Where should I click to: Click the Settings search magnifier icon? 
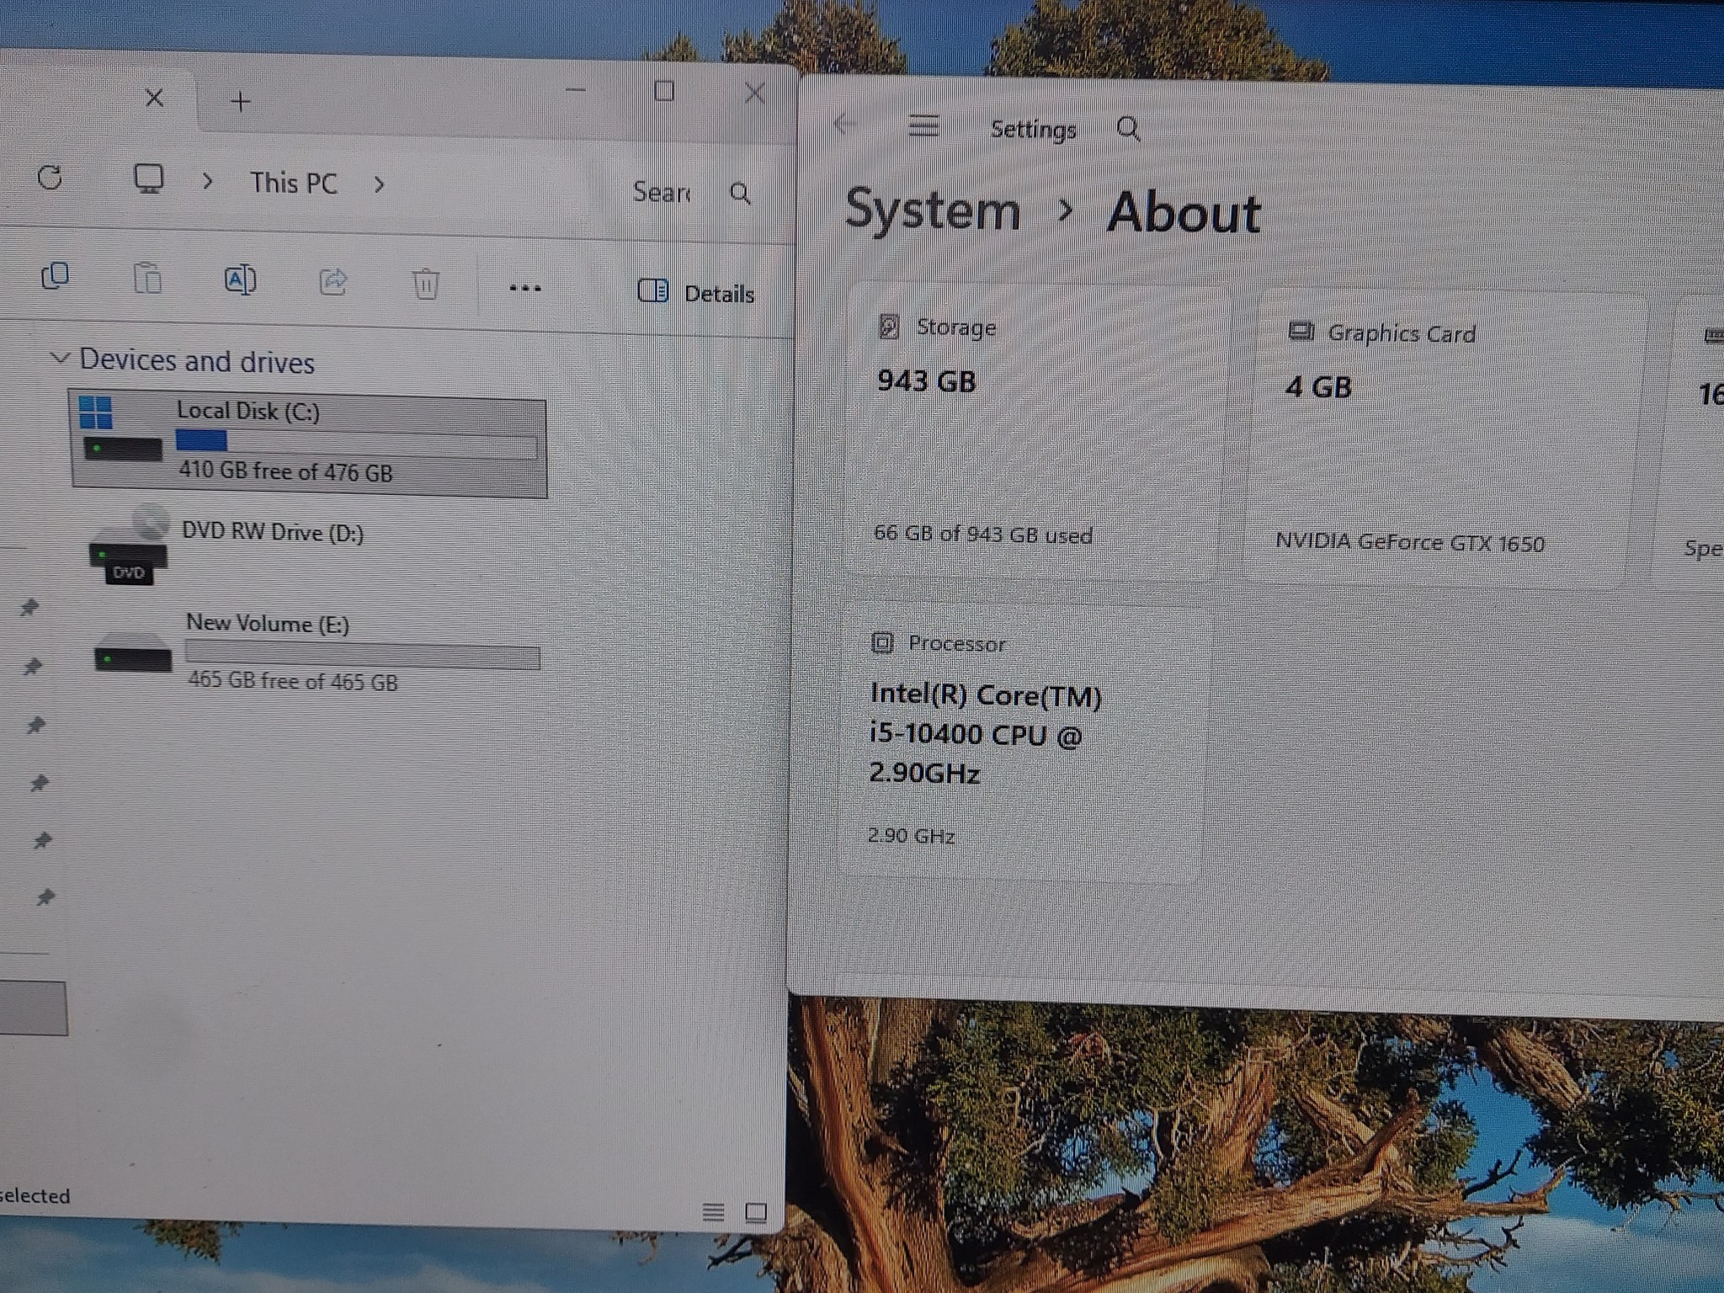(1128, 129)
